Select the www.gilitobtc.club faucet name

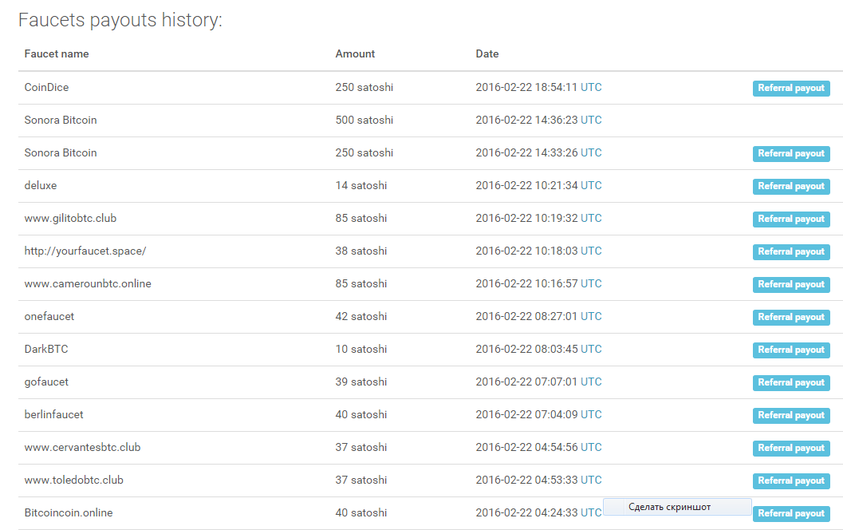pyautogui.click(x=70, y=219)
